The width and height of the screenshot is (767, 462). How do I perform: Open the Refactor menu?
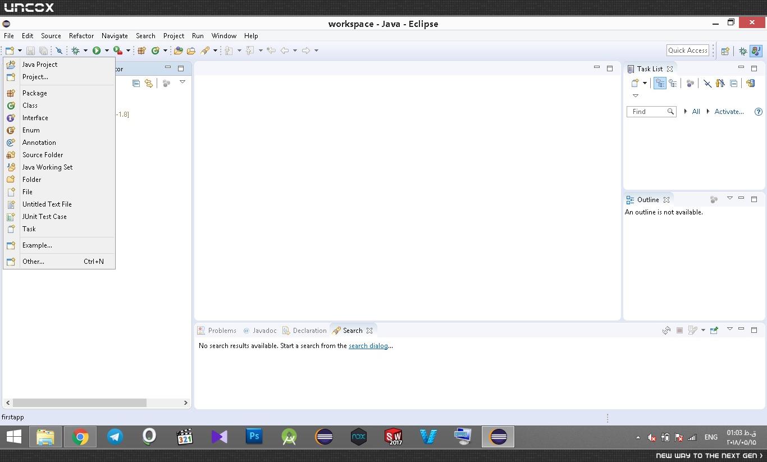tap(81, 36)
